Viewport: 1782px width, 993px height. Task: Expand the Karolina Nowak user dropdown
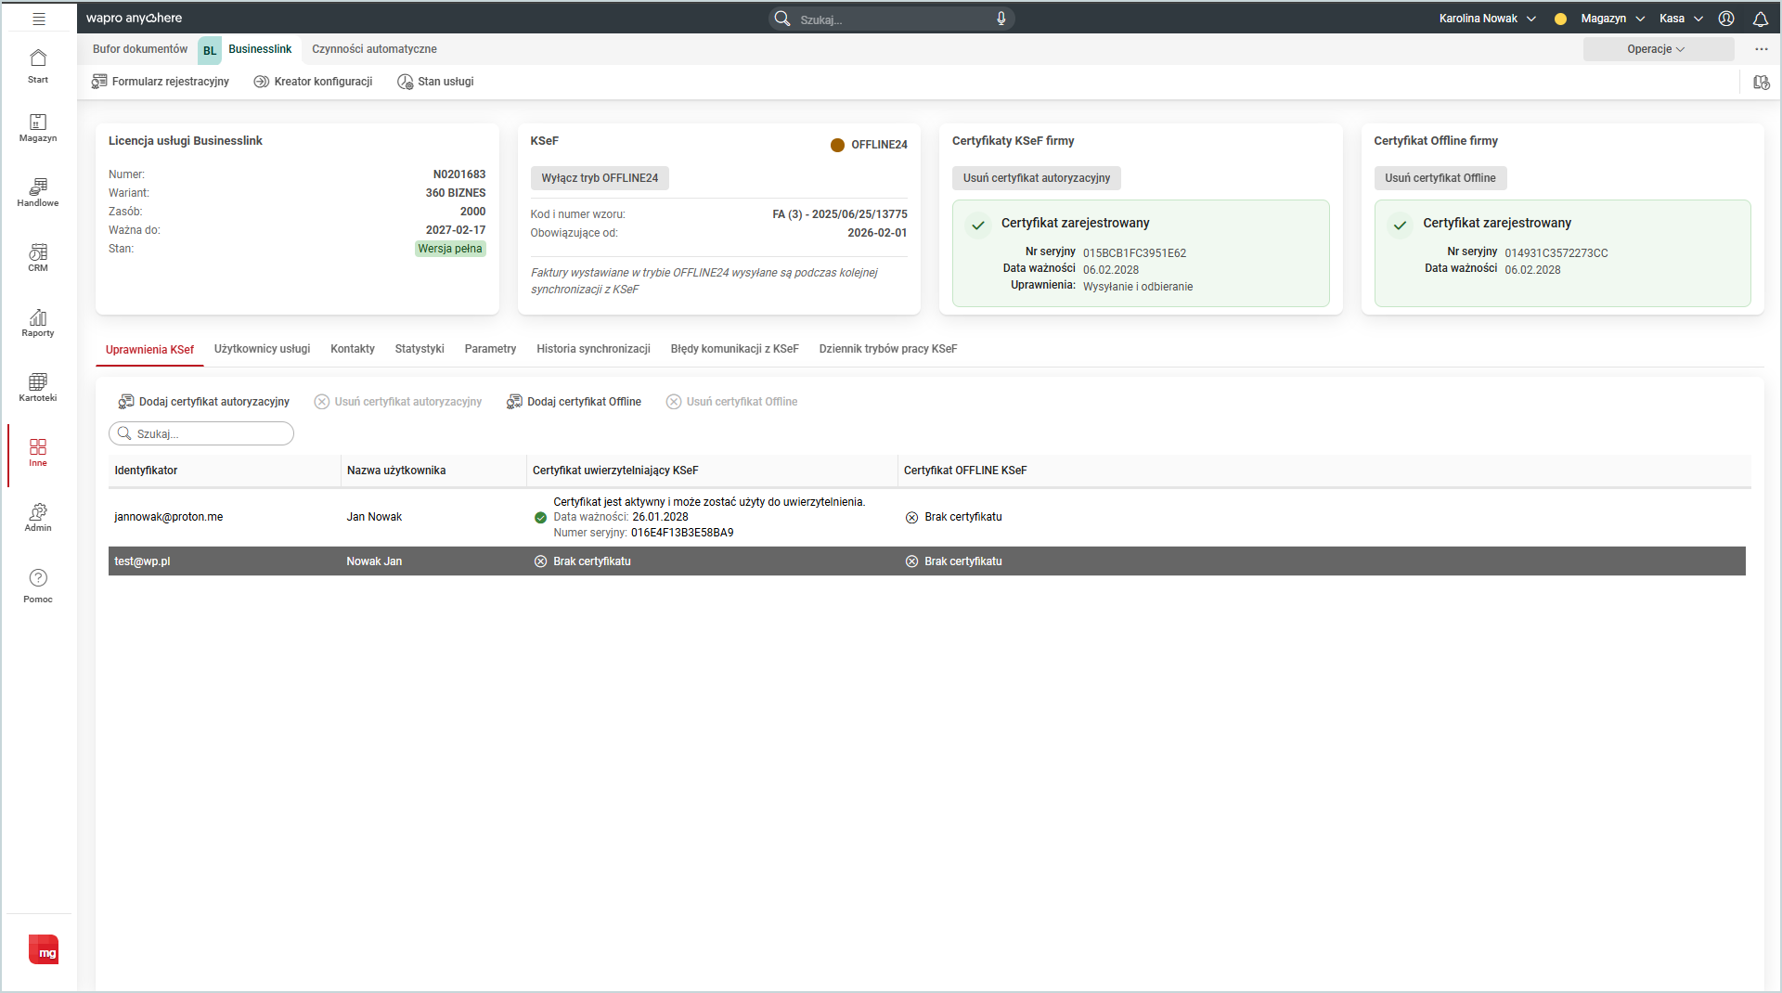tap(1488, 19)
